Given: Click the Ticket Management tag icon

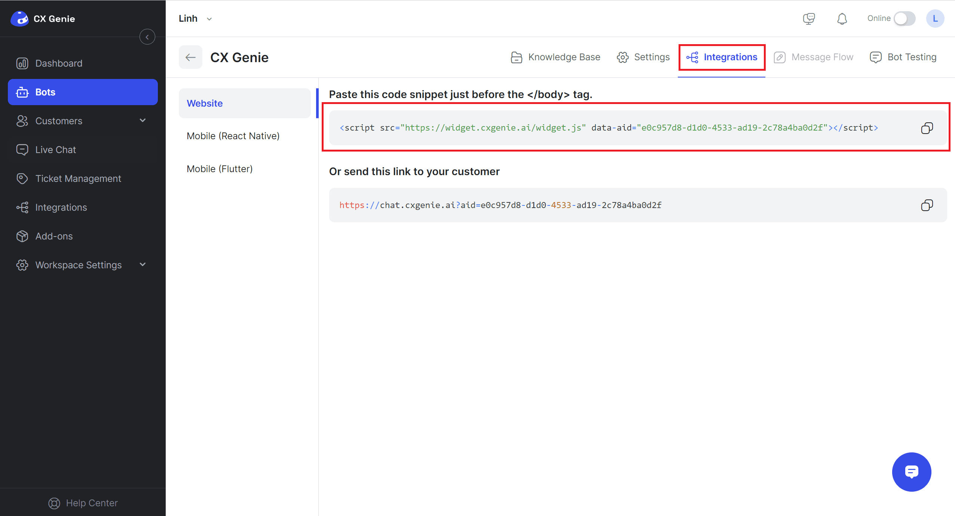Looking at the screenshot, I should pos(22,178).
